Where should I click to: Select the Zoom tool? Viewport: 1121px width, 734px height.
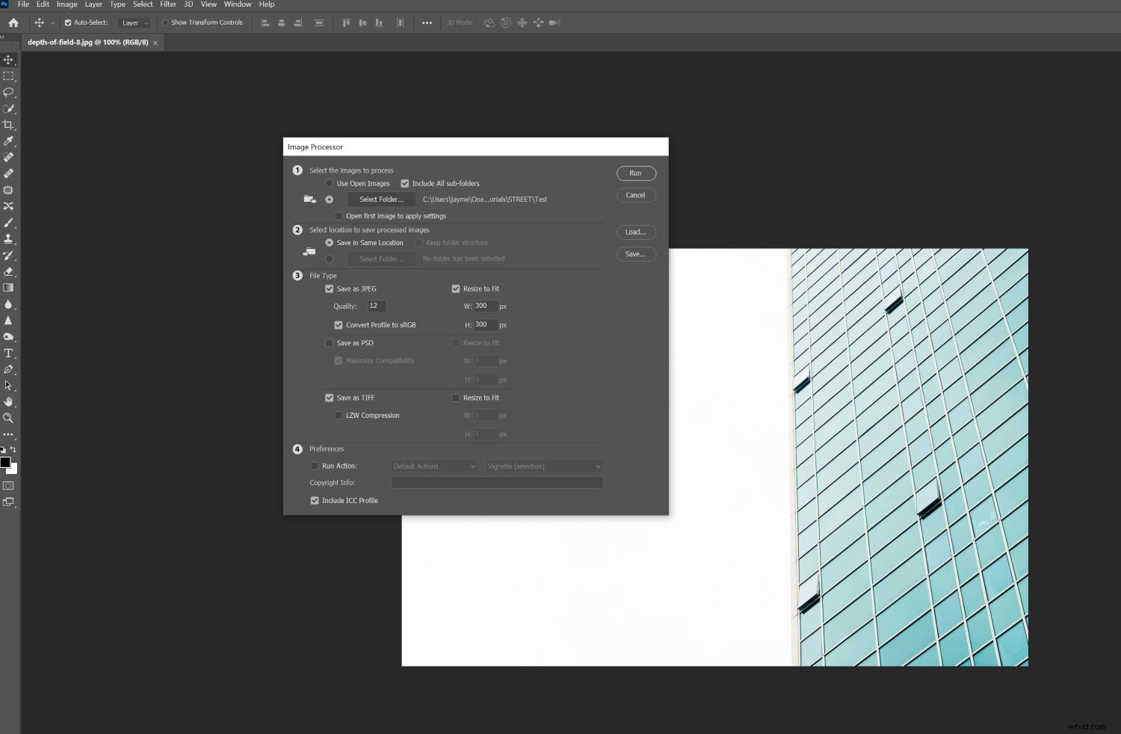pyautogui.click(x=9, y=417)
